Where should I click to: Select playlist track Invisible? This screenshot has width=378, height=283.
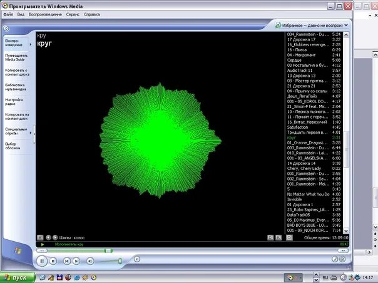coord(314,199)
